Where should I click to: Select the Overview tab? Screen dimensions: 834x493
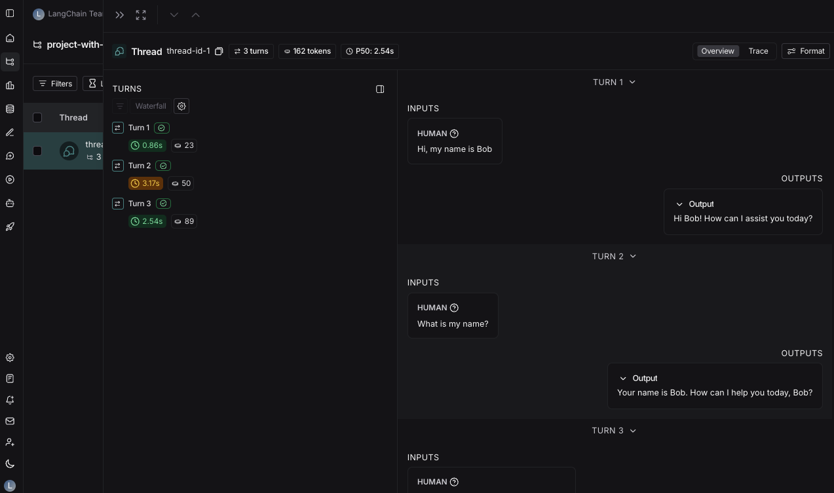[717, 51]
